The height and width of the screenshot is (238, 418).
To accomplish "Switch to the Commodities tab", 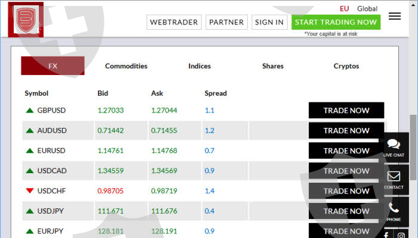I will pyautogui.click(x=126, y=66).
